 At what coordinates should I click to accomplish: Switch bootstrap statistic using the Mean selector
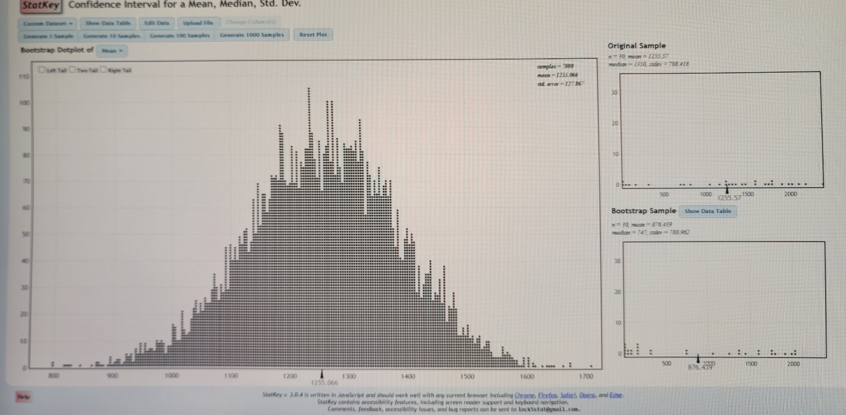pos(111,52)
